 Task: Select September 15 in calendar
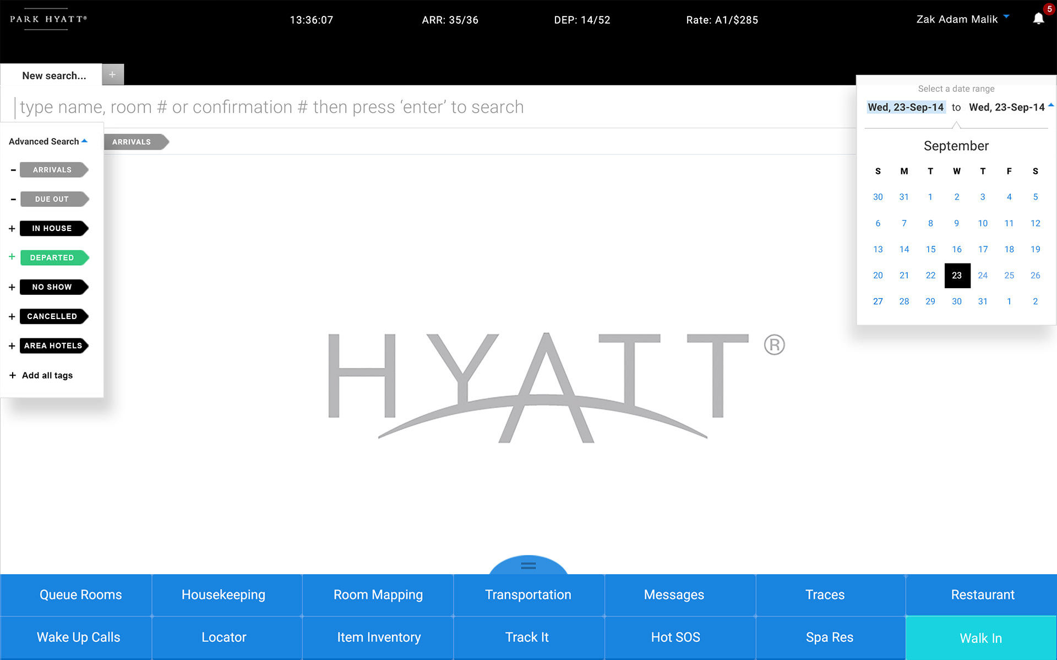[x=930, y=249]
